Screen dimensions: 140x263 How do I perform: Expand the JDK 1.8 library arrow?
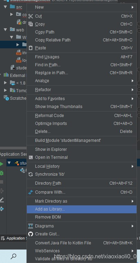6,83
